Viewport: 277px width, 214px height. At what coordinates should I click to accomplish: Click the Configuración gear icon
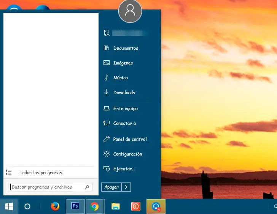[x=107, y=154]
